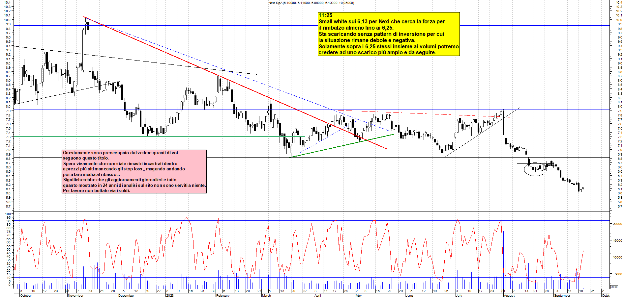Click the 'x1000' volume scale label
The image size is (623, 297).
[614, 287]
